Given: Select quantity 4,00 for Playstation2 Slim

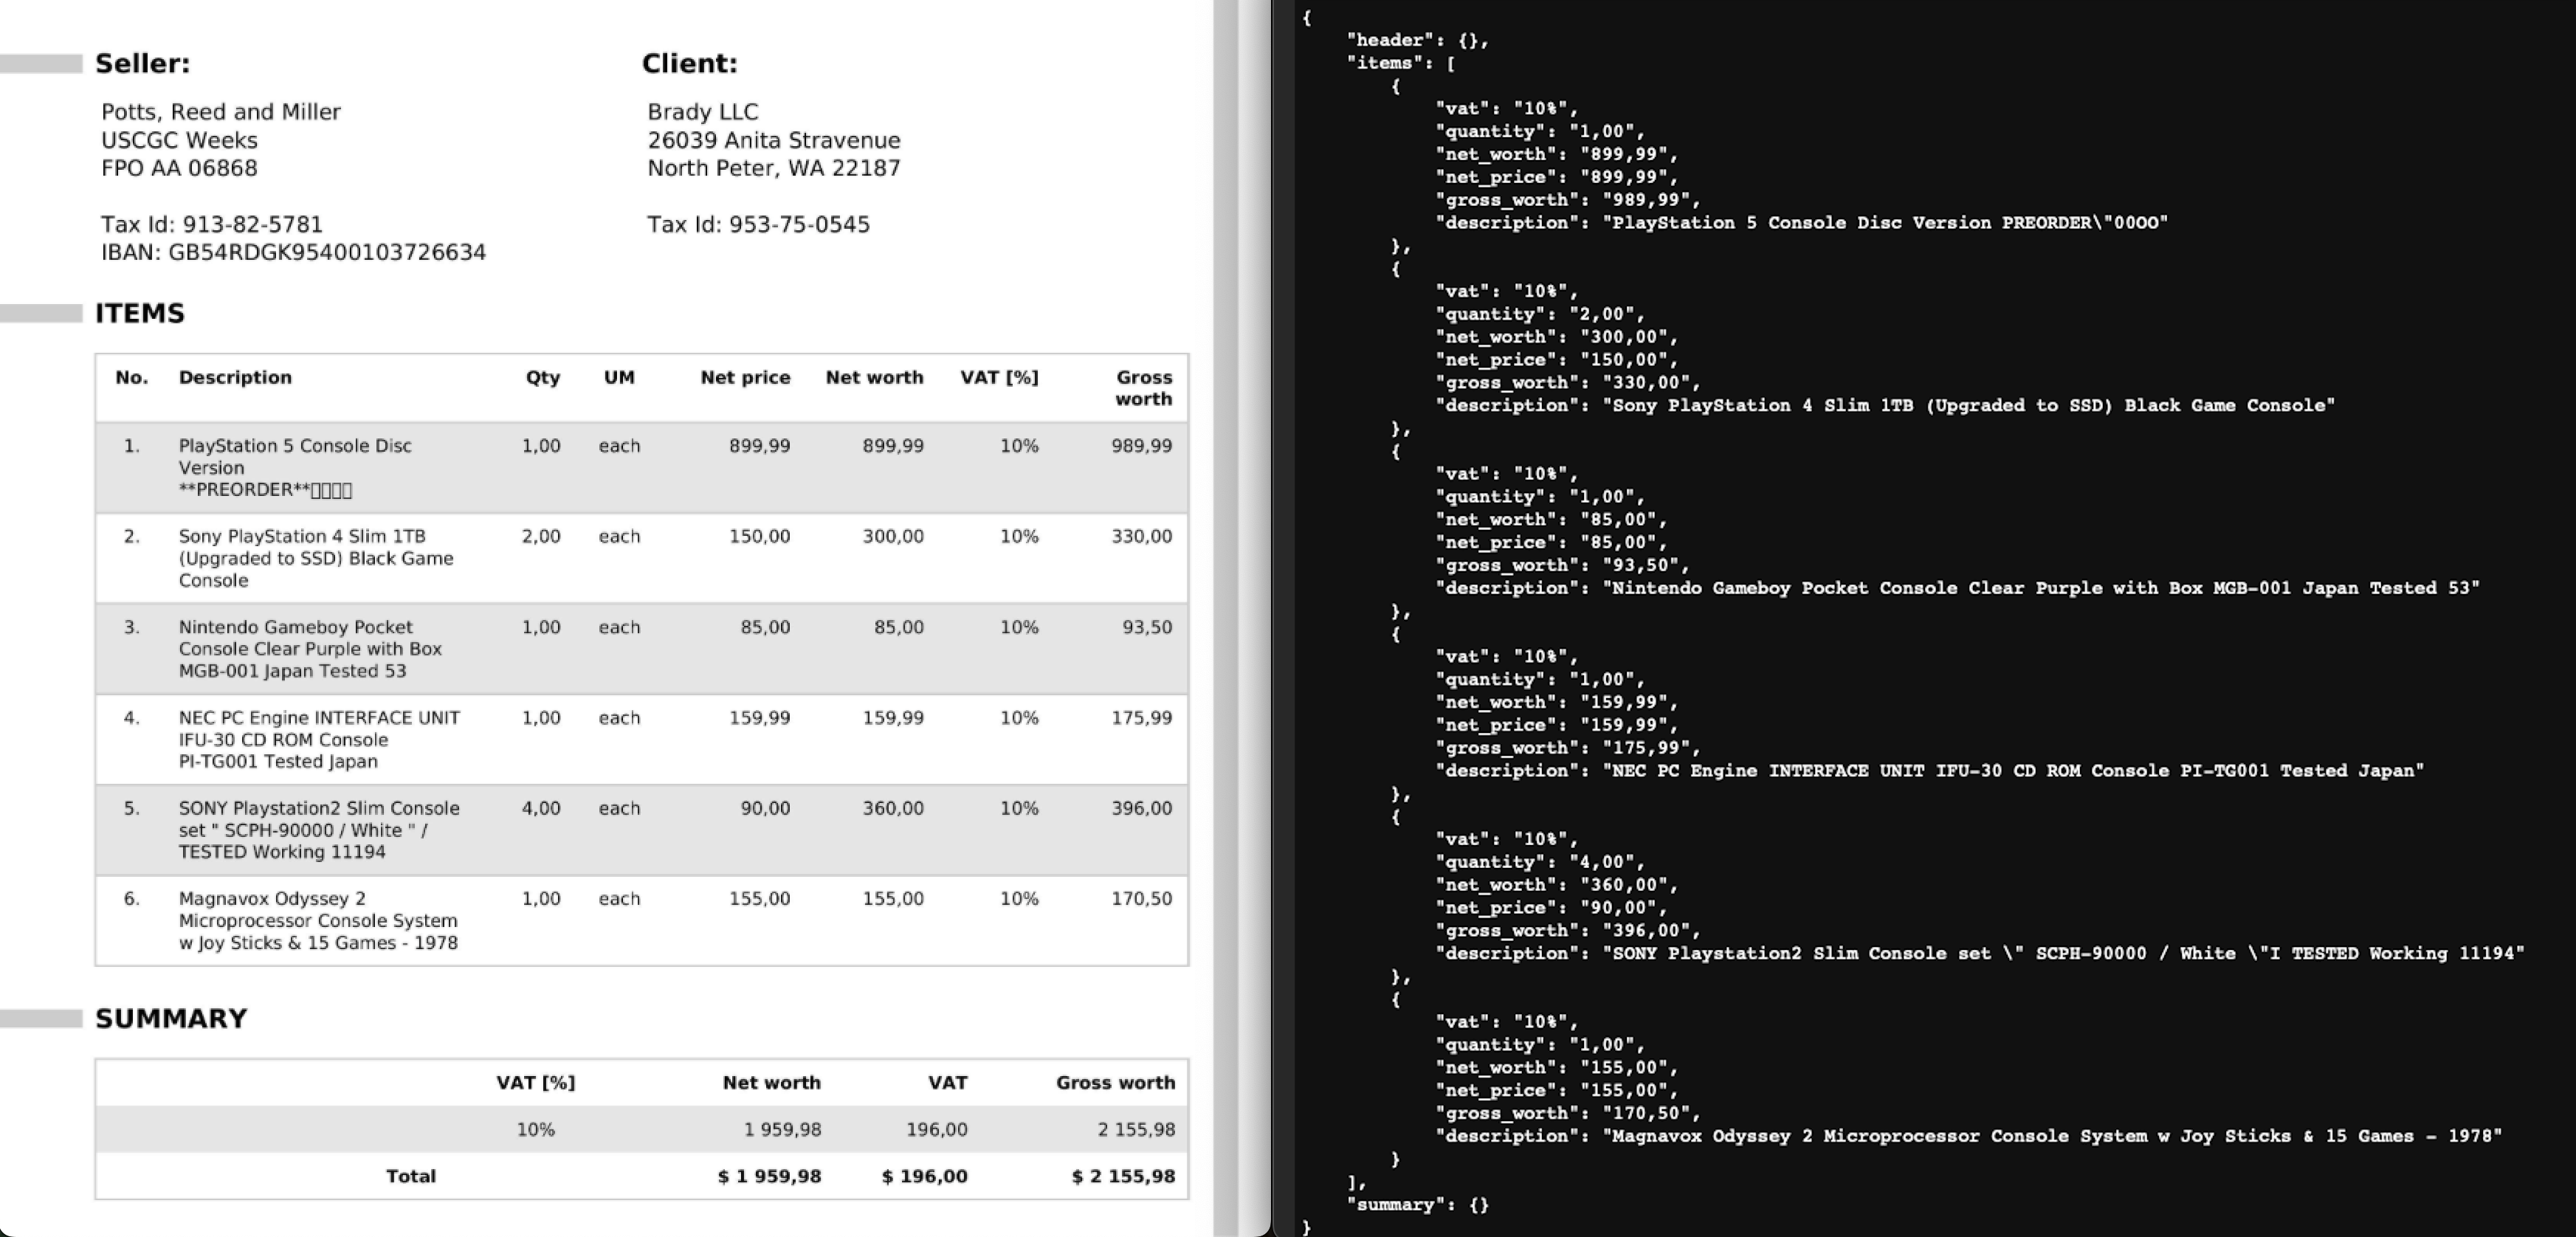Looking at the screenshot, I should pos(540,808).
